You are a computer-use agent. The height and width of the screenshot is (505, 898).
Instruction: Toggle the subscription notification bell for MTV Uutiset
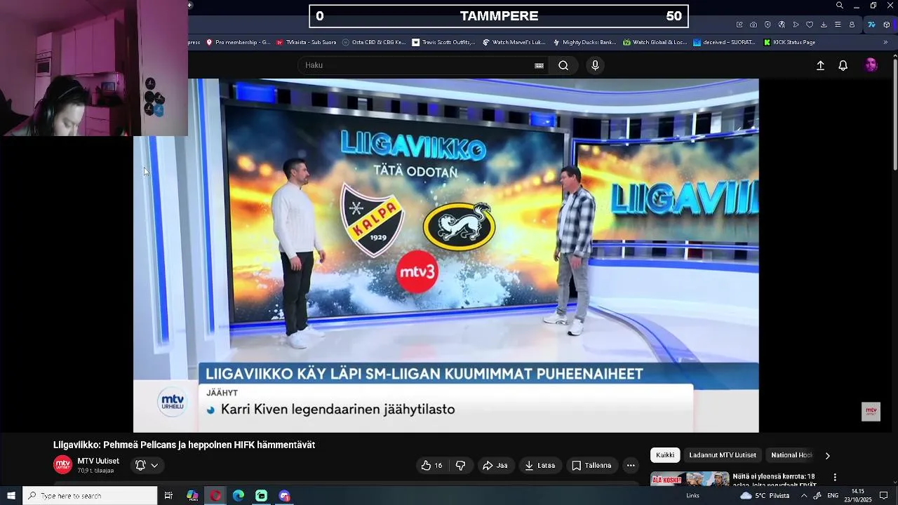point(140,465)
